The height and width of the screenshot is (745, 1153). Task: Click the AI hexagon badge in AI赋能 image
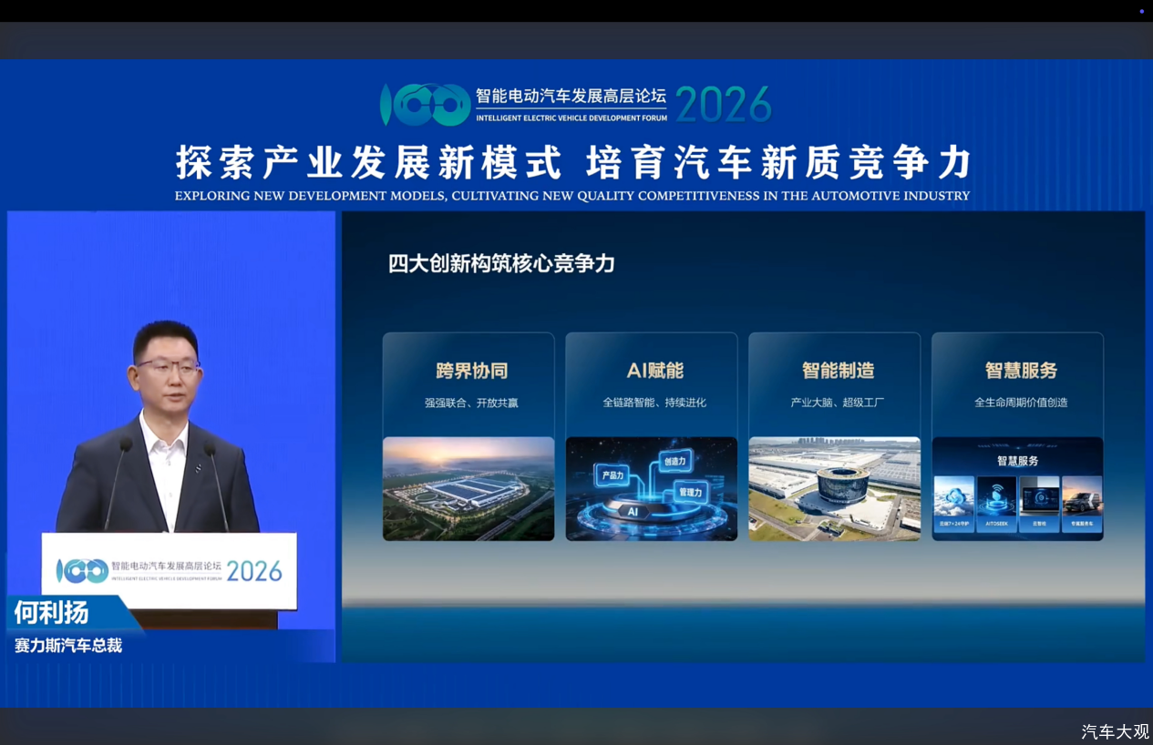coord(633,511)
